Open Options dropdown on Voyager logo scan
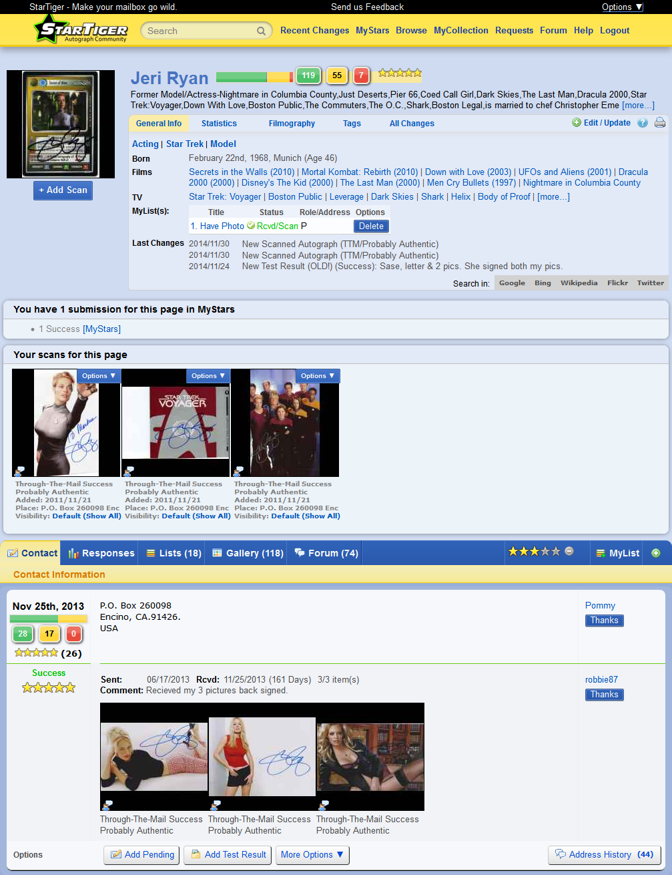 (208, 376)
